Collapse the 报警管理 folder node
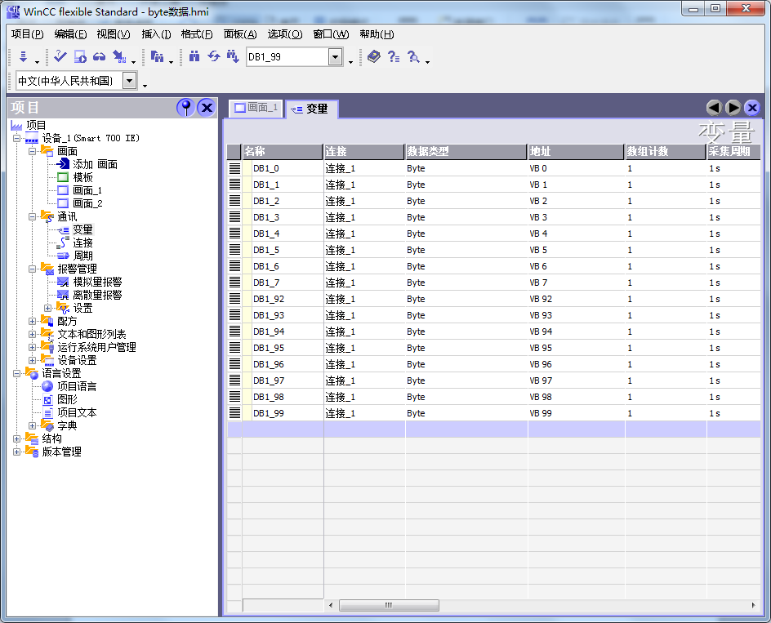The height and width of the screenshot is (623, 771). (32, 269)
